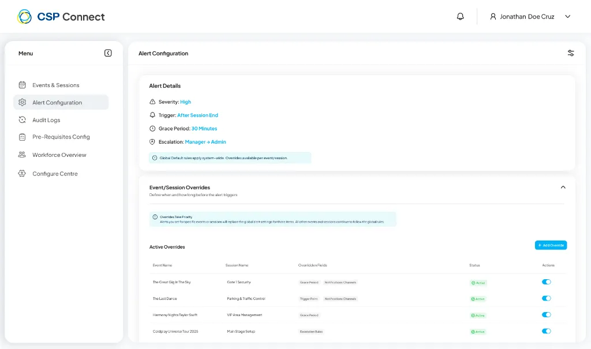Click the Status column header
Screen dimensions: 591x349
pyautogui.click(x=474, y=265)
